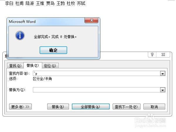Click the name 王维 in the document

40,3
